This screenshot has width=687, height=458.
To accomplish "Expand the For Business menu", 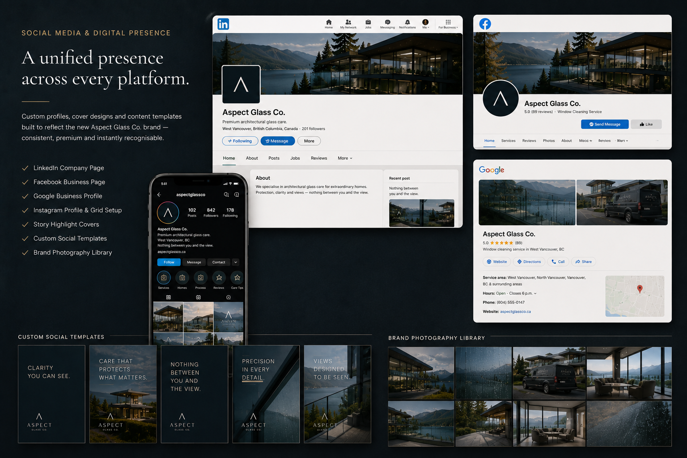I will pyautogui.click(x=448, y=24).
